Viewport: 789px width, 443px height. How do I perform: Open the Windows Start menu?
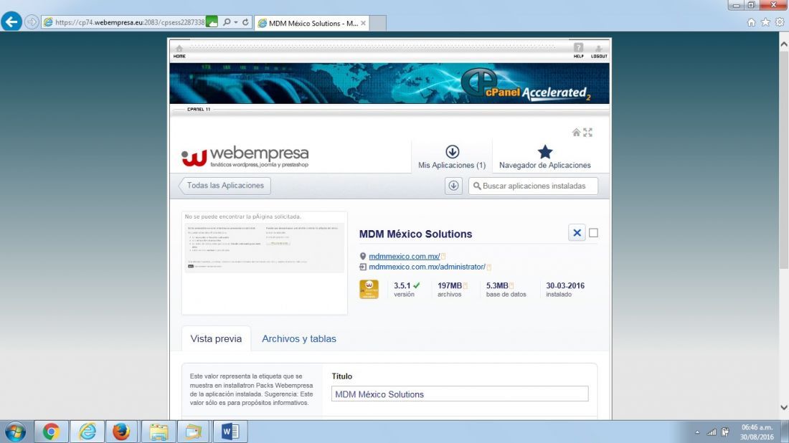pyautogui.click(x=15, y=432)
